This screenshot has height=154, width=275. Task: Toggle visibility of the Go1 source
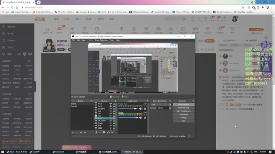click(x=110, y=111)
